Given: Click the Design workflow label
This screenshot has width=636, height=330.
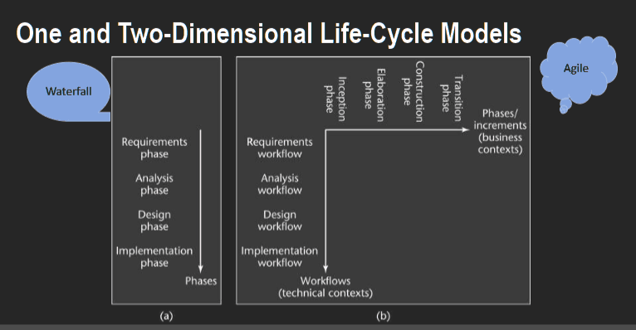Looking at the screenshot, I should [280, 221].
